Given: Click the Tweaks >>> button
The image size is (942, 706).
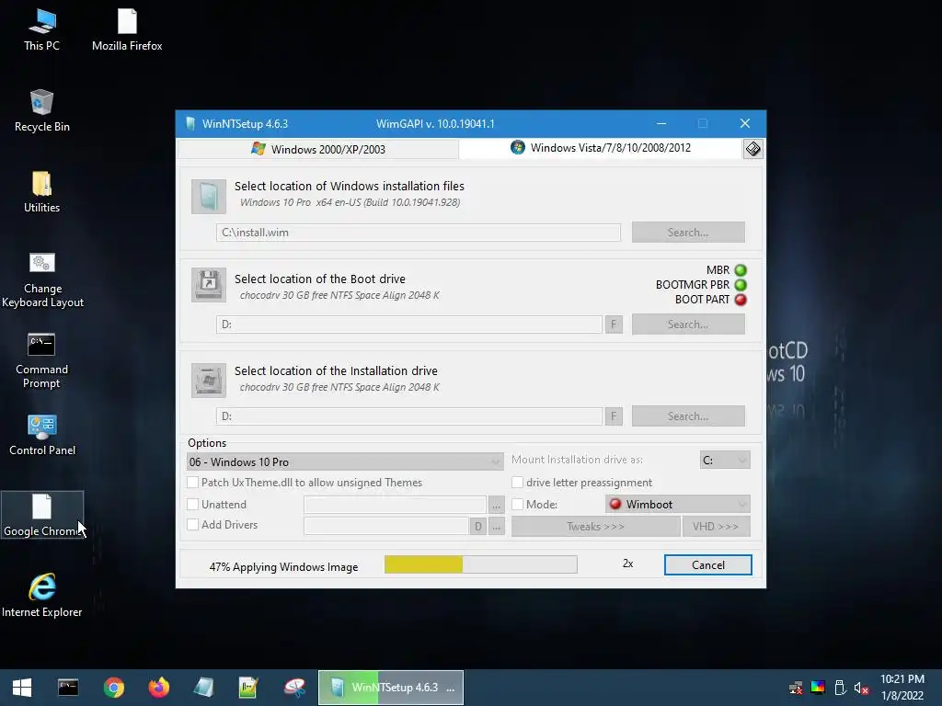Looking at the screenshot, I should [595, 527].
